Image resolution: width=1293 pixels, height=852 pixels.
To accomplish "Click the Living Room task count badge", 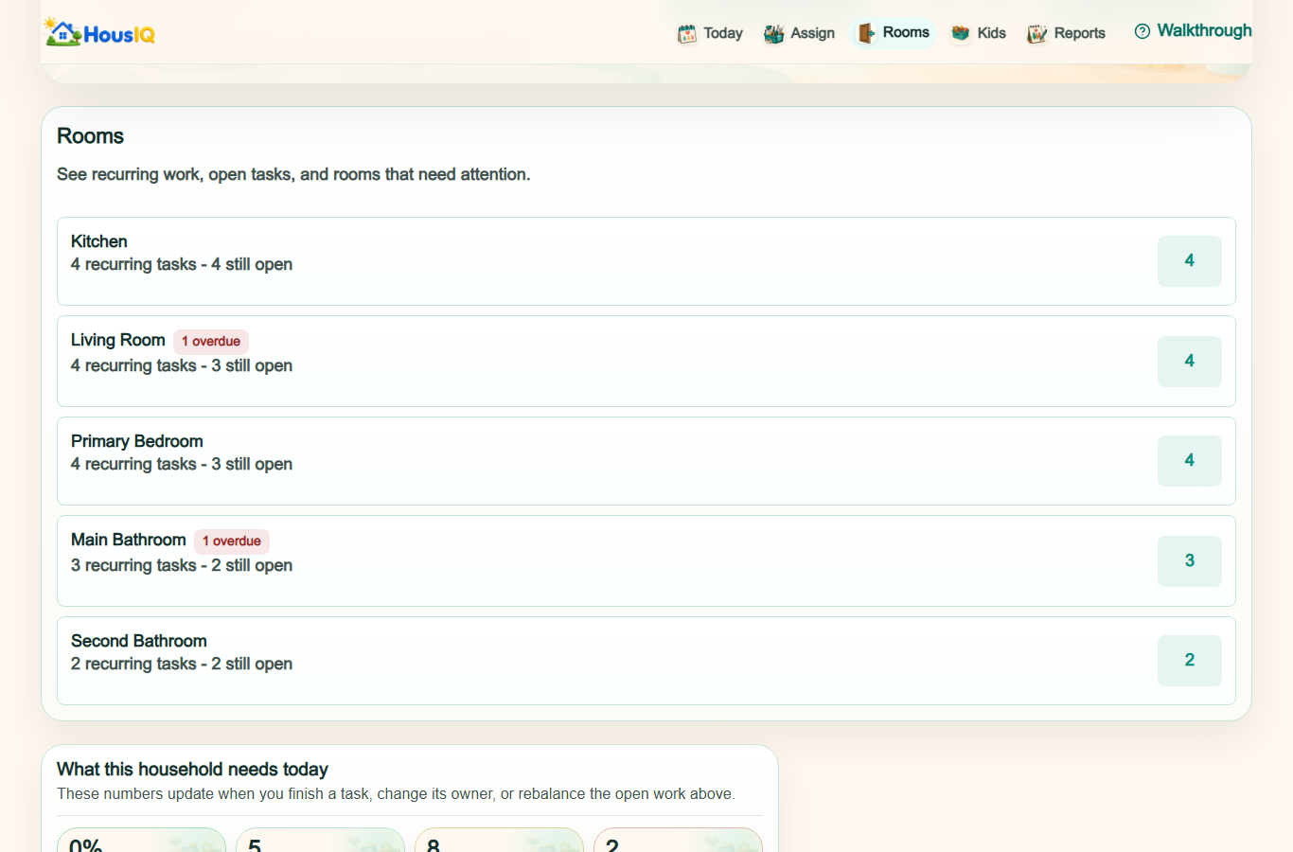I will [1190, 362].
